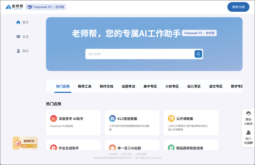Open the 高中专区 tab
This screenshot has width=255, height=165.
(150, 86)
